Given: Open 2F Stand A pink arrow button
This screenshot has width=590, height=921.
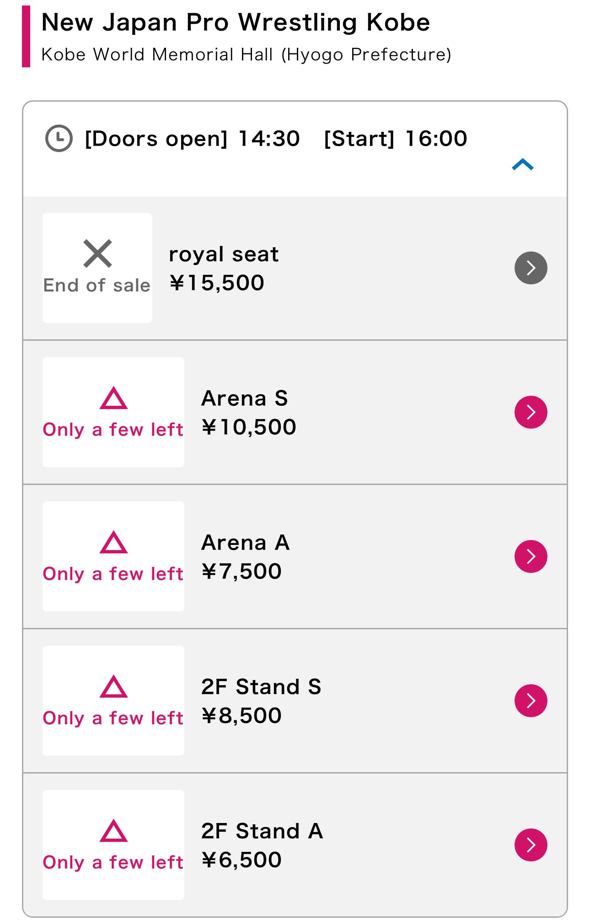Looking at the screenshot, I should [x=531, y=845].
